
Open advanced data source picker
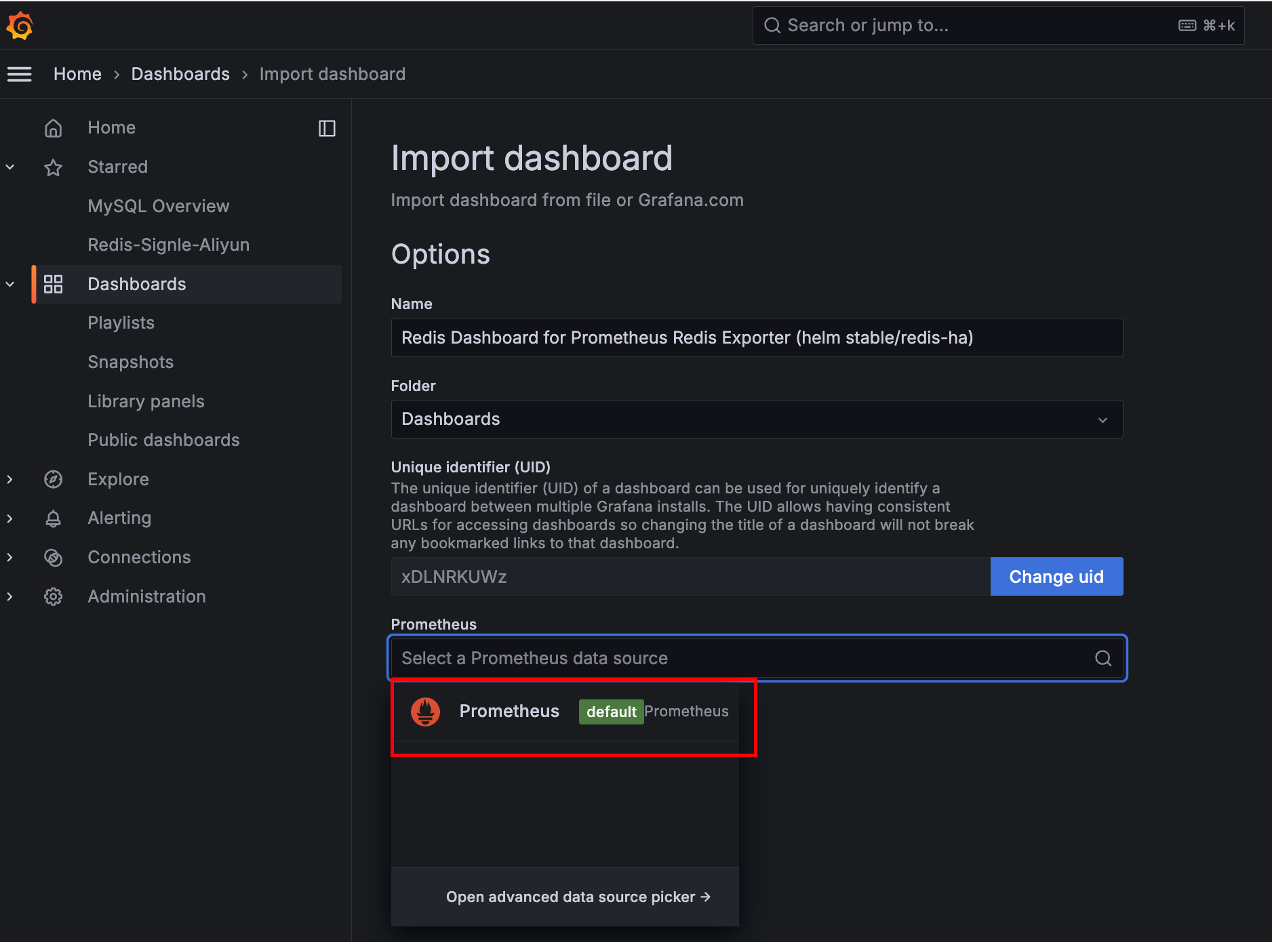click(578, 897)
